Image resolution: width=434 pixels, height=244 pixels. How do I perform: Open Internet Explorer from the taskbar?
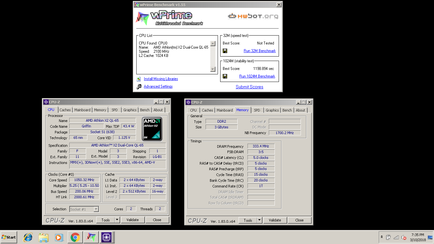point(28,237)
